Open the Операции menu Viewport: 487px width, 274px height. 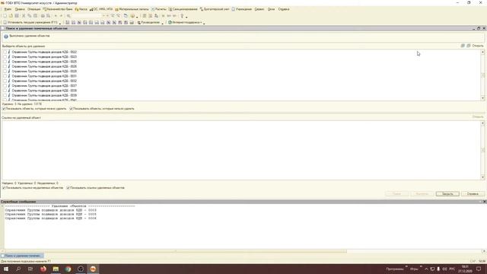(33, 9)
